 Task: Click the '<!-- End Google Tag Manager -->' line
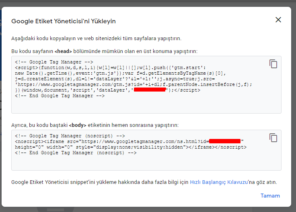point(60,96)
